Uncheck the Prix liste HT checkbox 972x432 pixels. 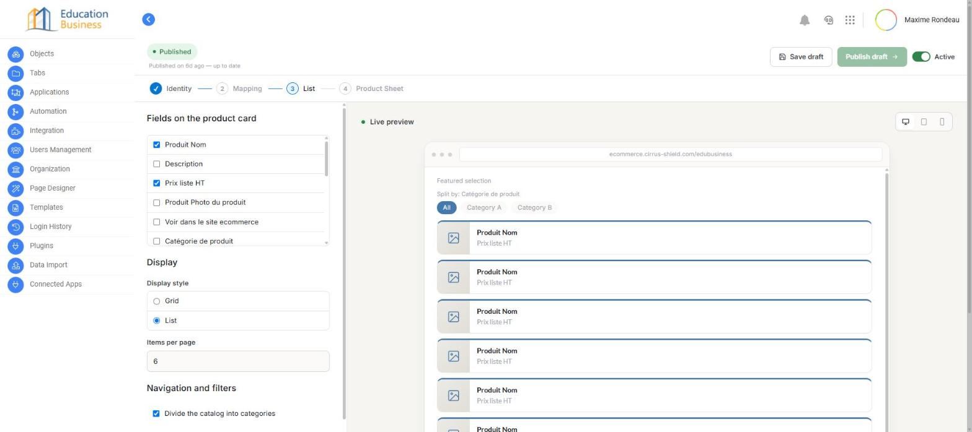(x=156, y=183)
